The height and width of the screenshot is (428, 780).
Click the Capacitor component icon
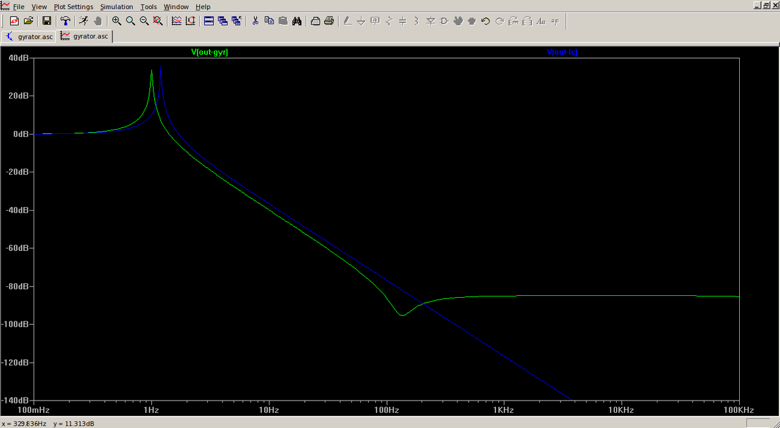403,21
